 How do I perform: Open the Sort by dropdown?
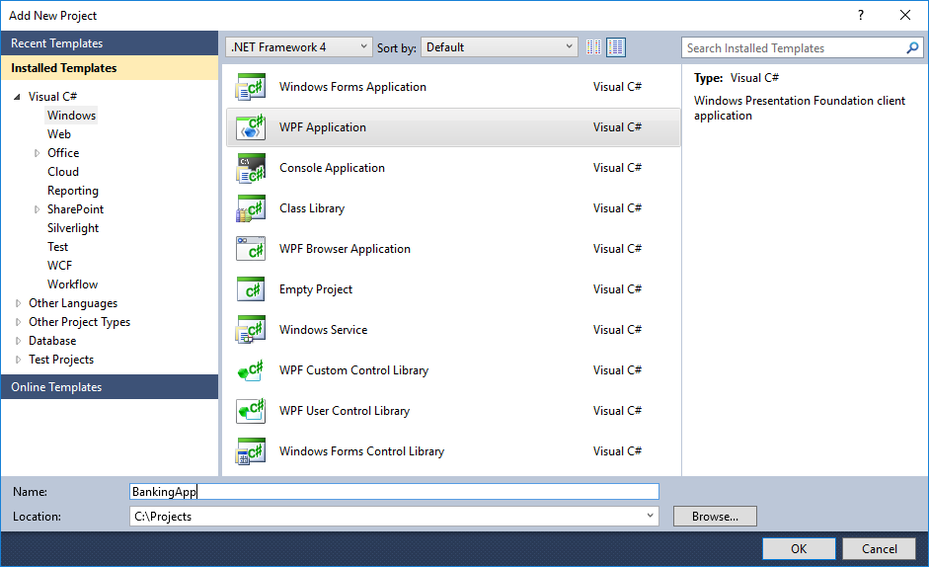[500, 47]
